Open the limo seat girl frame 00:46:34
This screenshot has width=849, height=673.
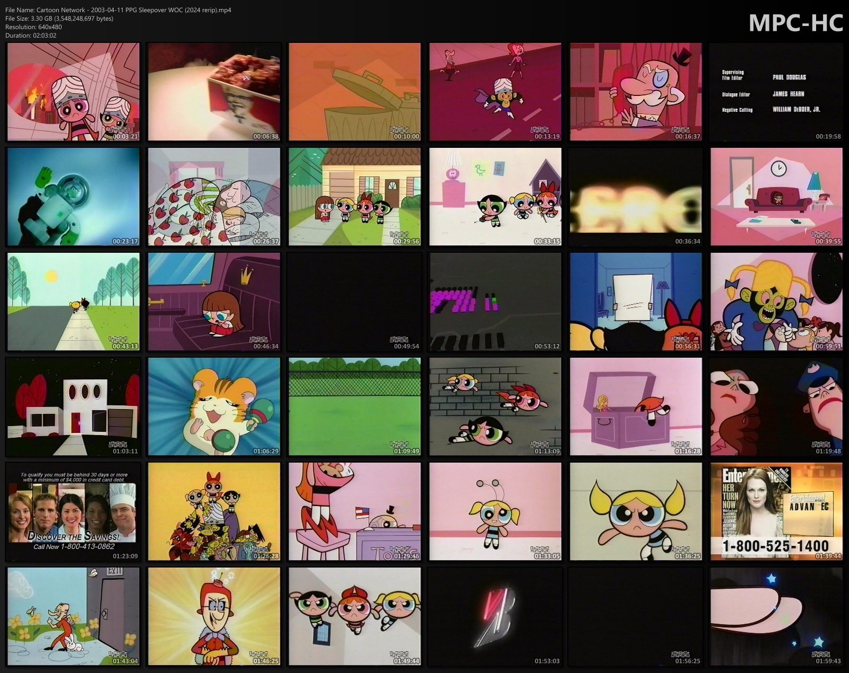(x=214, y=302)
